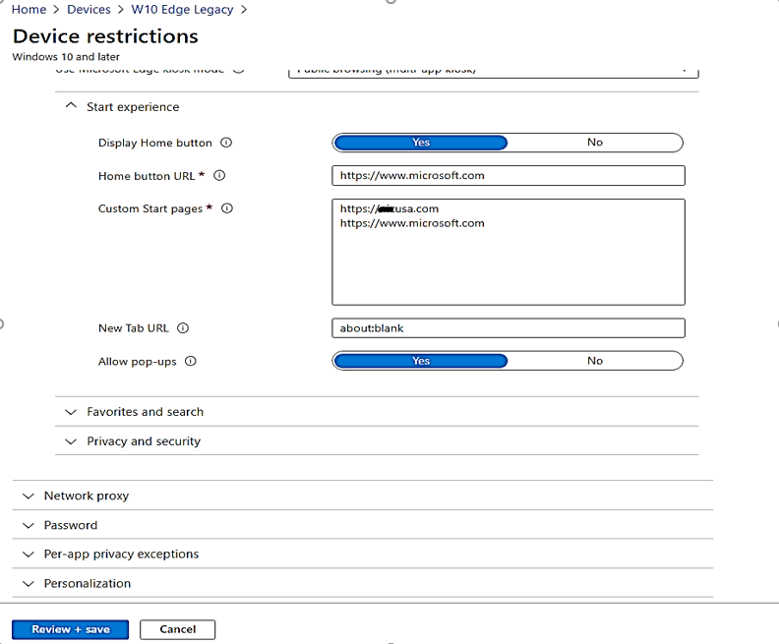Click info icon next to Display Home button
The height and width of the screenshot is (644, 779).
coord(226,143)
